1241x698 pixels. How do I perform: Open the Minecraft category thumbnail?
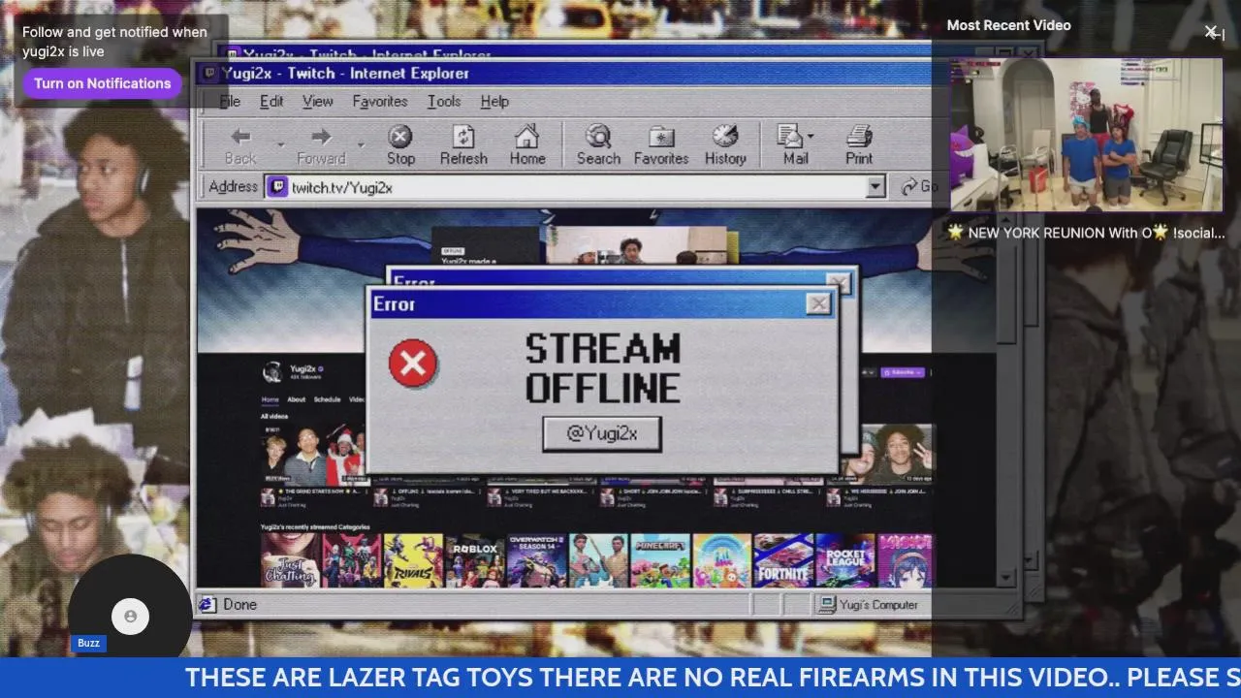(x=660, y=560)
